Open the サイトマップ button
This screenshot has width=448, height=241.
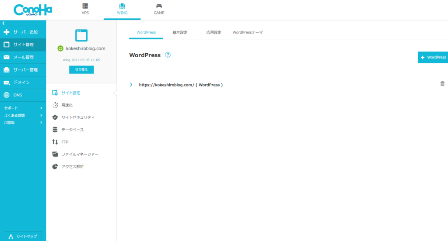[x=23, y=236]
